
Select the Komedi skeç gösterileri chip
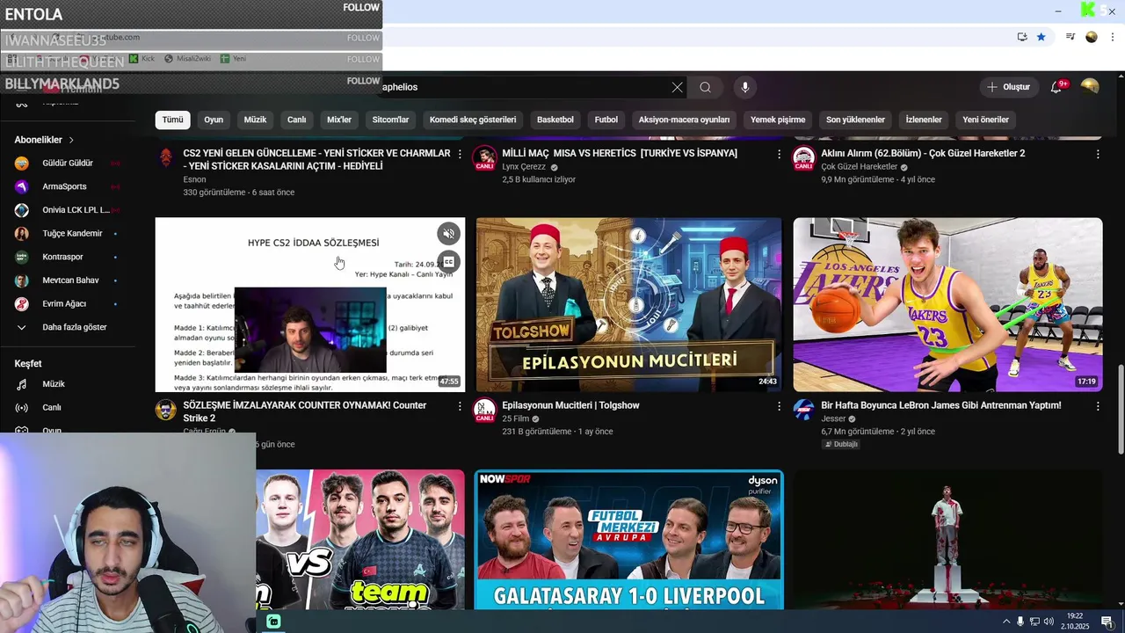click(473, 120)
